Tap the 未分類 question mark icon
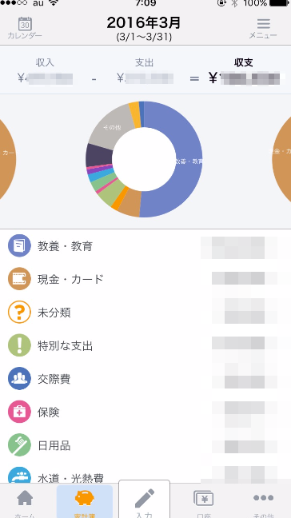Screen dimensions: 291x518 tap(19, 313)
